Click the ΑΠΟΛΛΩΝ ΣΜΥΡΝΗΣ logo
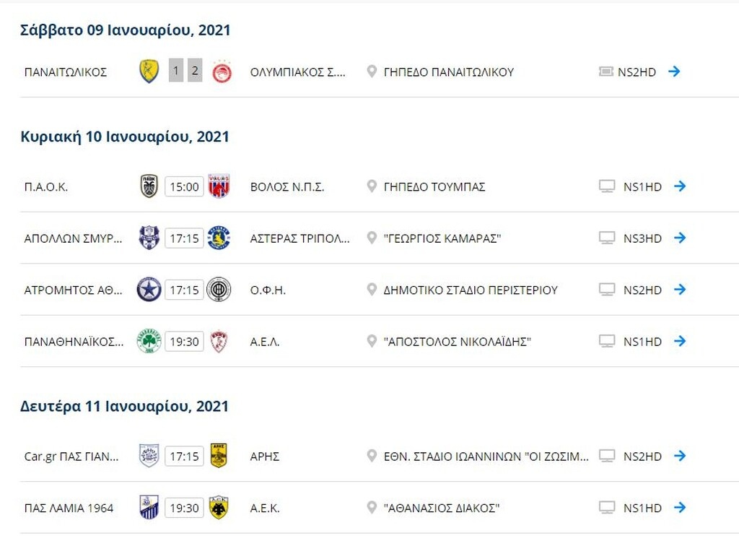The image size is (739, 536). [149, 238]
